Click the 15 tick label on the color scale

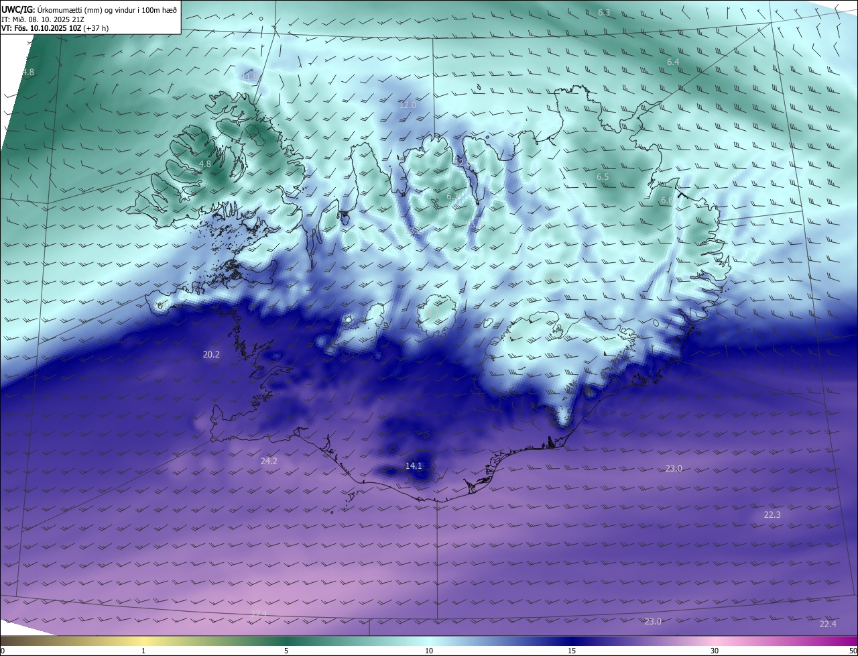572,651
